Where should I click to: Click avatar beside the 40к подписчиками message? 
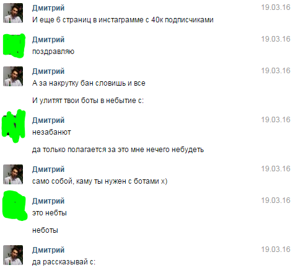pyautogui.click(x=13, y=13)
